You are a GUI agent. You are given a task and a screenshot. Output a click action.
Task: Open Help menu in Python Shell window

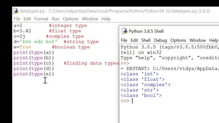(214, 40)
